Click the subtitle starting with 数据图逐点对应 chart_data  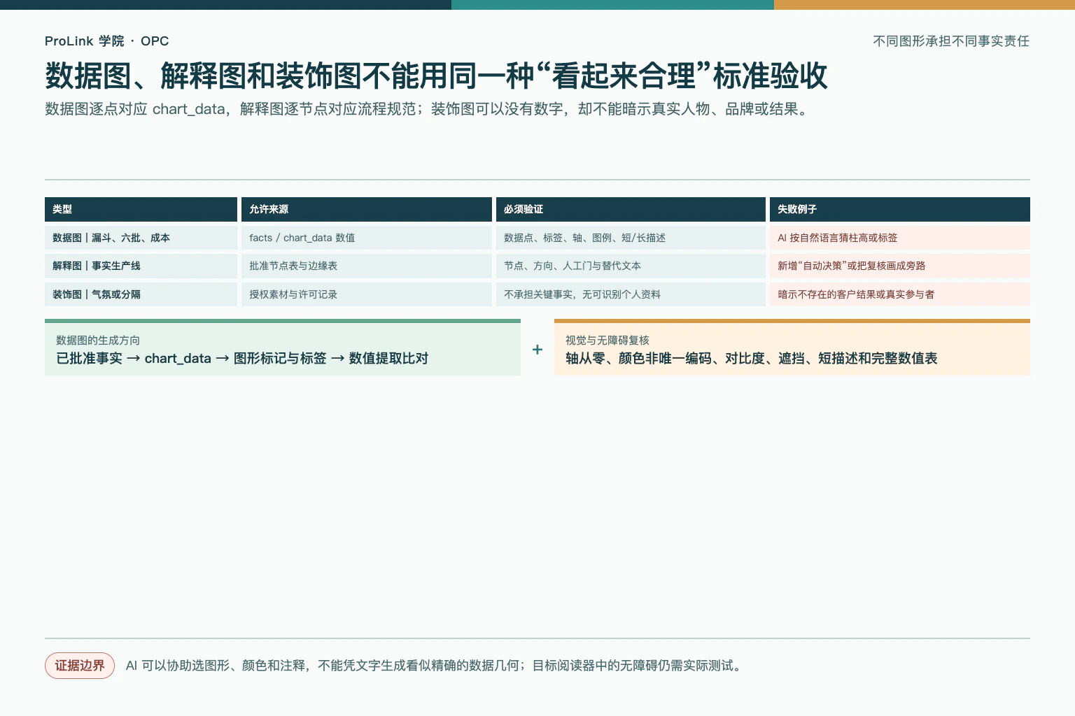point(428,109)
